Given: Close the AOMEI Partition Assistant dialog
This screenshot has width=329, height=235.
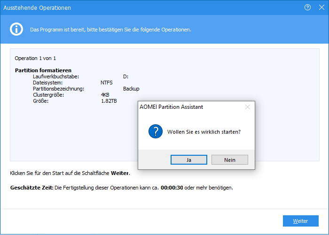Looking at the screenshot, I should 248,107.
